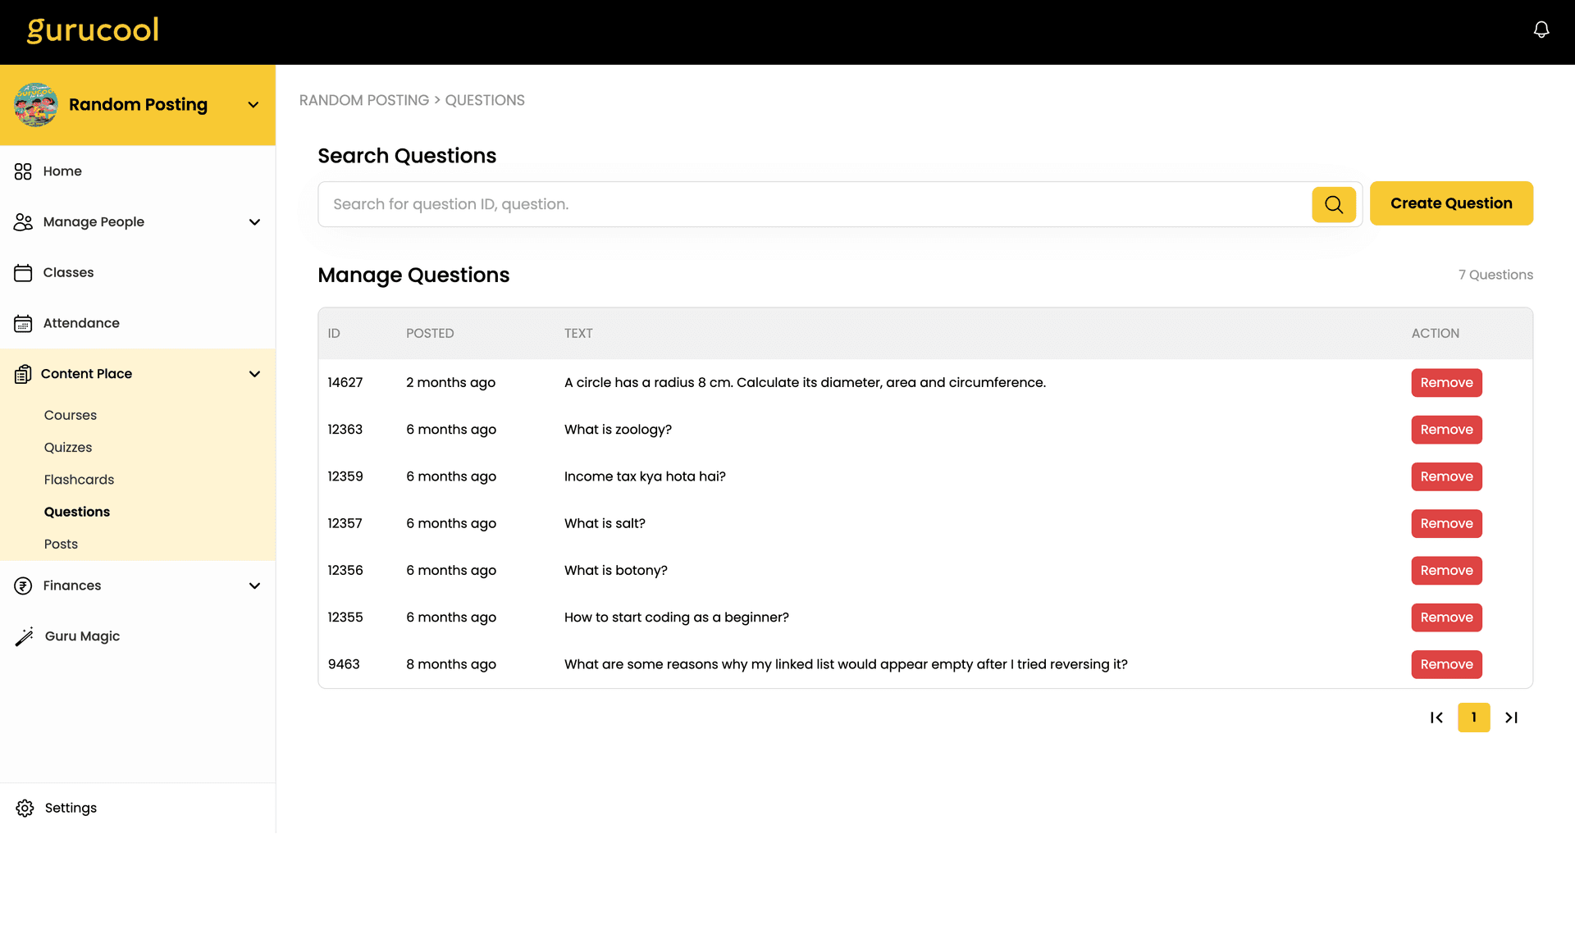Click the '2 months ago' posted cell
Viewport: 1575px width, 925px height.
[x=451, y=383]
